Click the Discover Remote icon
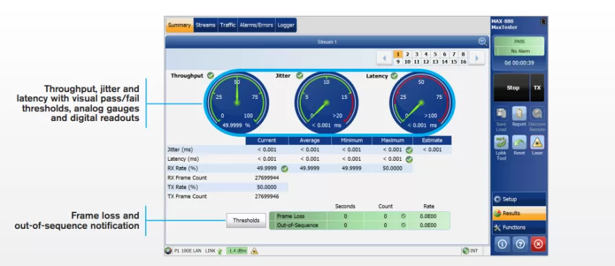 point(537,113)
